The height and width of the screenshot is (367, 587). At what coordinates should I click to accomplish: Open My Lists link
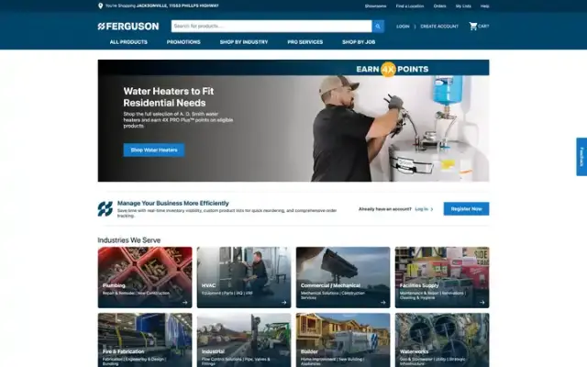463,6
